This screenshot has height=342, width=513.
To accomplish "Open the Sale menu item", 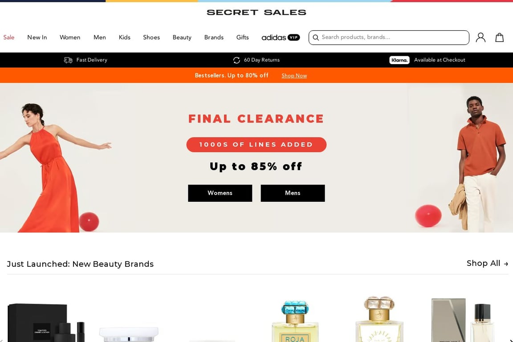I will (9, 37).
